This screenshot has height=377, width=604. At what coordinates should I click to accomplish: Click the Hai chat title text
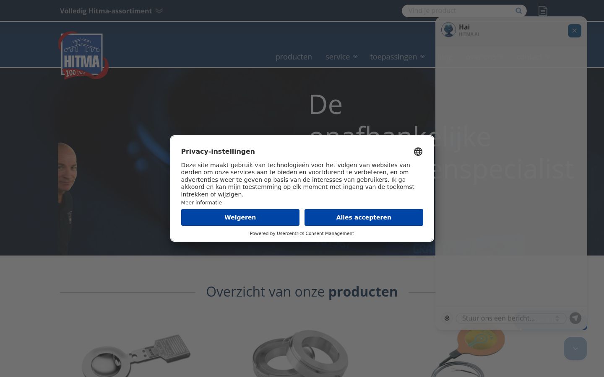pos(464,27)
